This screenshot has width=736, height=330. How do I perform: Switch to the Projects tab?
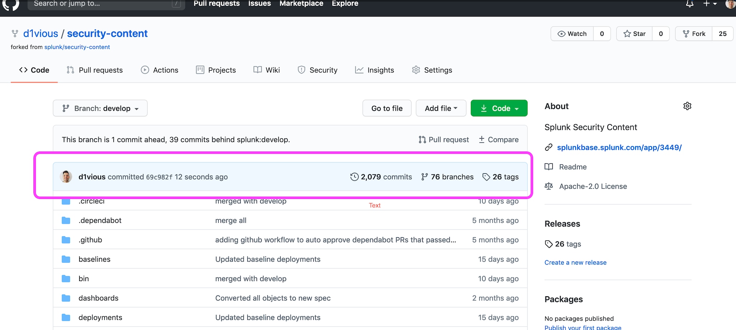[216, 70]
